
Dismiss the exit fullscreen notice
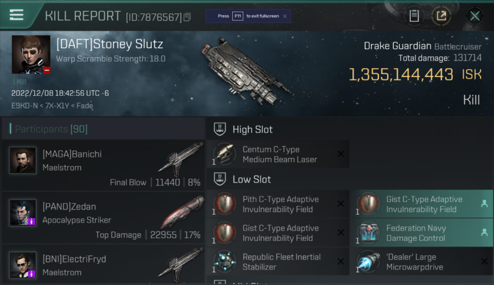tap(285, 16)
